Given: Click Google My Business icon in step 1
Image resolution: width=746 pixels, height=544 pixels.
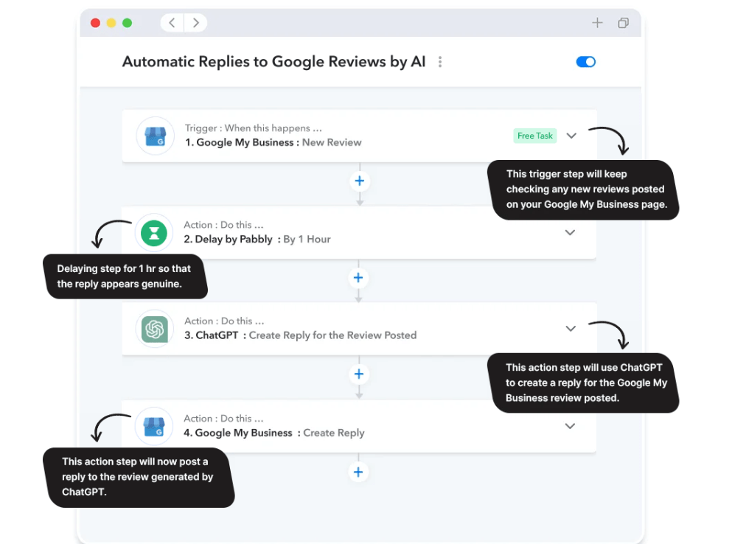Looking at the screenshot, I should point(155,136).
